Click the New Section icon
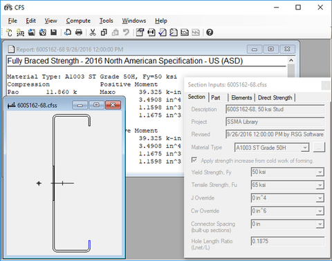Image resolution: width=332 pixels, height=261 pixels. (9, 32)
